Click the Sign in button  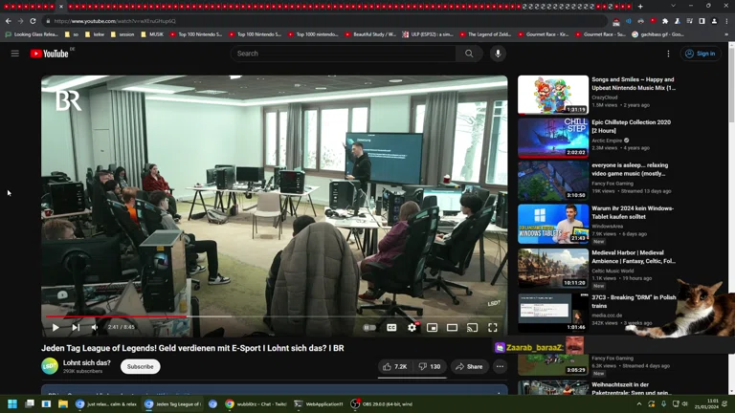pyautogui.click(x=701, y=54)
